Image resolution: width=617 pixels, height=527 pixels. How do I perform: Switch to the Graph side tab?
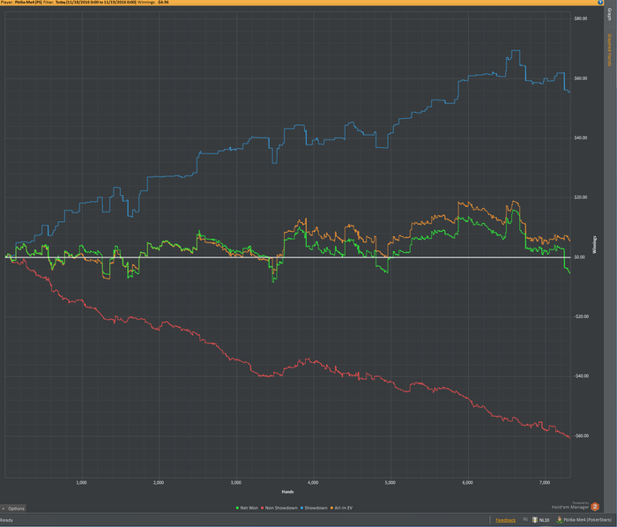click(x=610, y=15)
